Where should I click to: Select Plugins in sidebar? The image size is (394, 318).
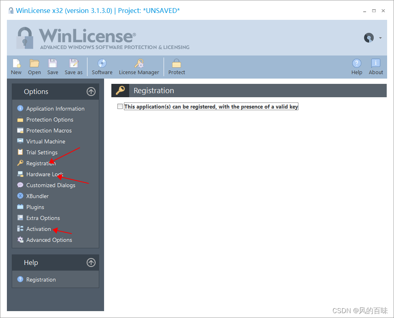pos(35,207)
